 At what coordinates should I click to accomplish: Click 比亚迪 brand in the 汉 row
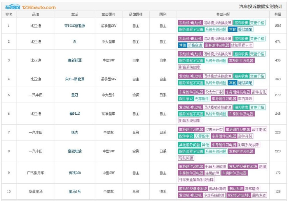[x=36, y=42]
